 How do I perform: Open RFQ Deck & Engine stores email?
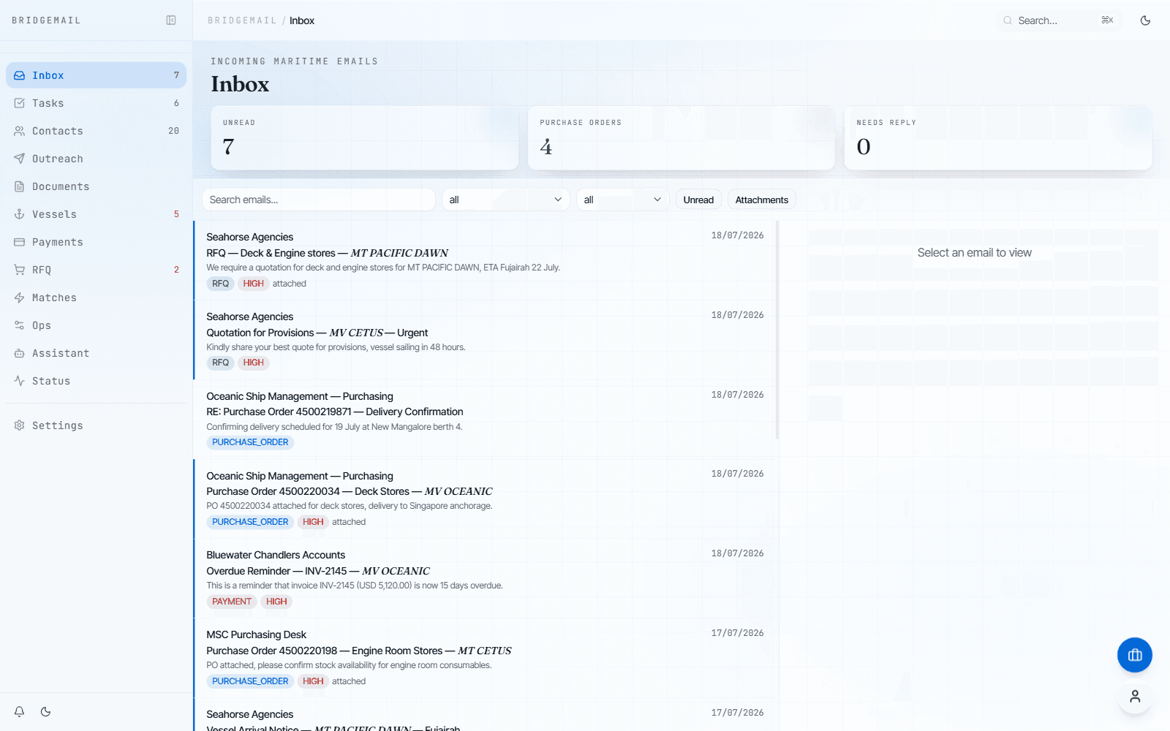[x=484, y=260]
